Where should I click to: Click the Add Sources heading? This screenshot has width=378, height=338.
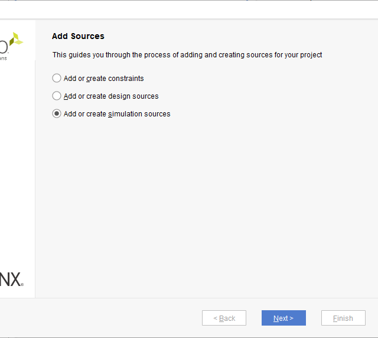78,36
